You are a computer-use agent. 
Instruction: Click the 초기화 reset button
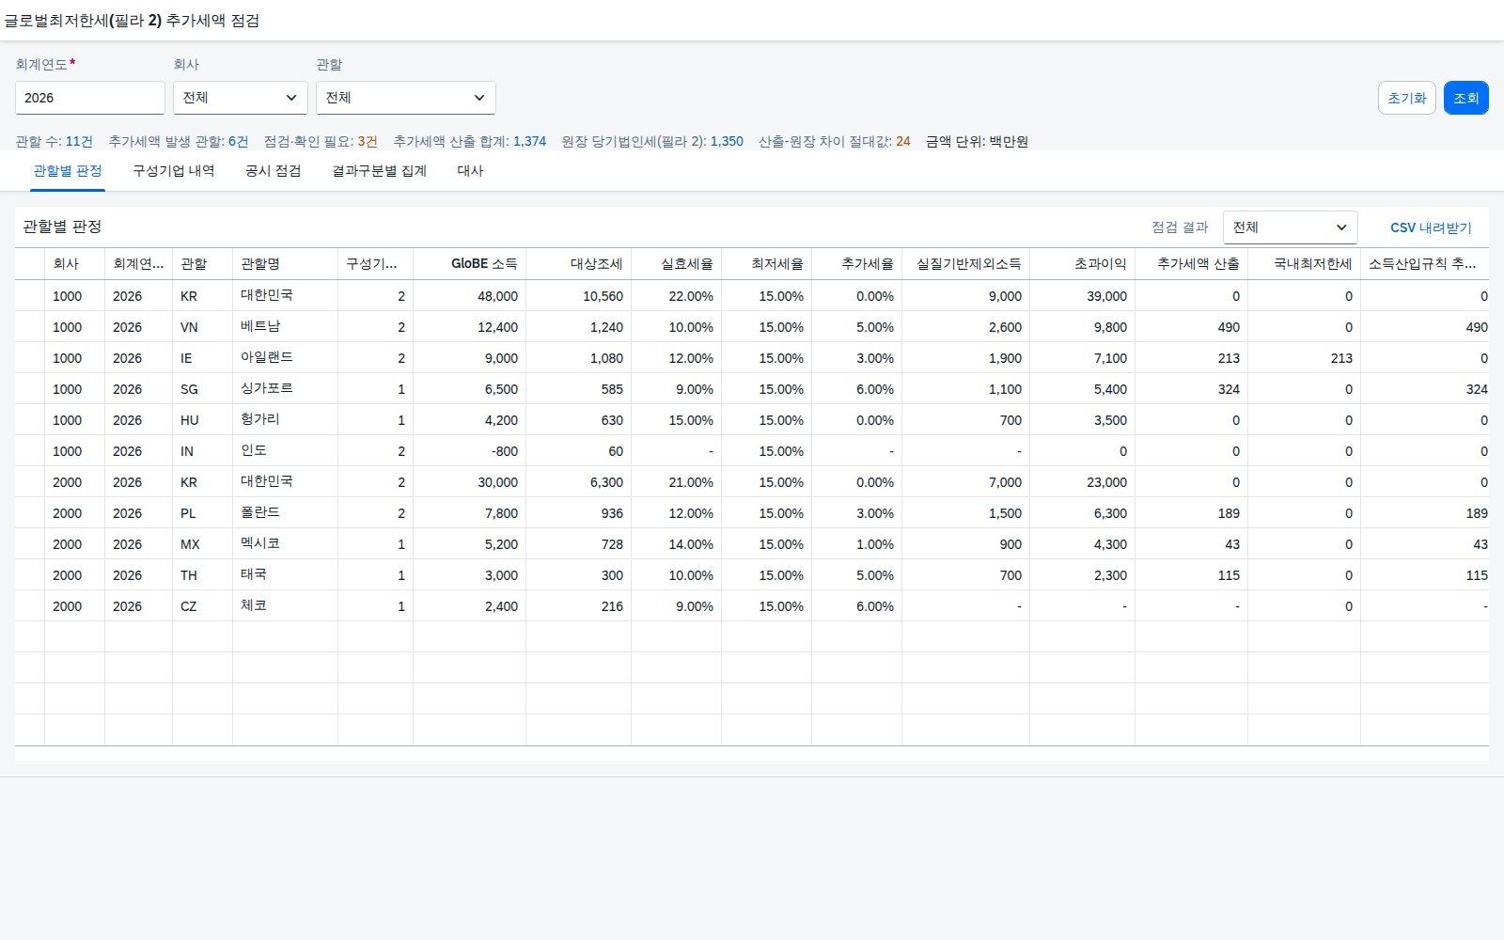pyautogui.click(x=1406, y=98)
